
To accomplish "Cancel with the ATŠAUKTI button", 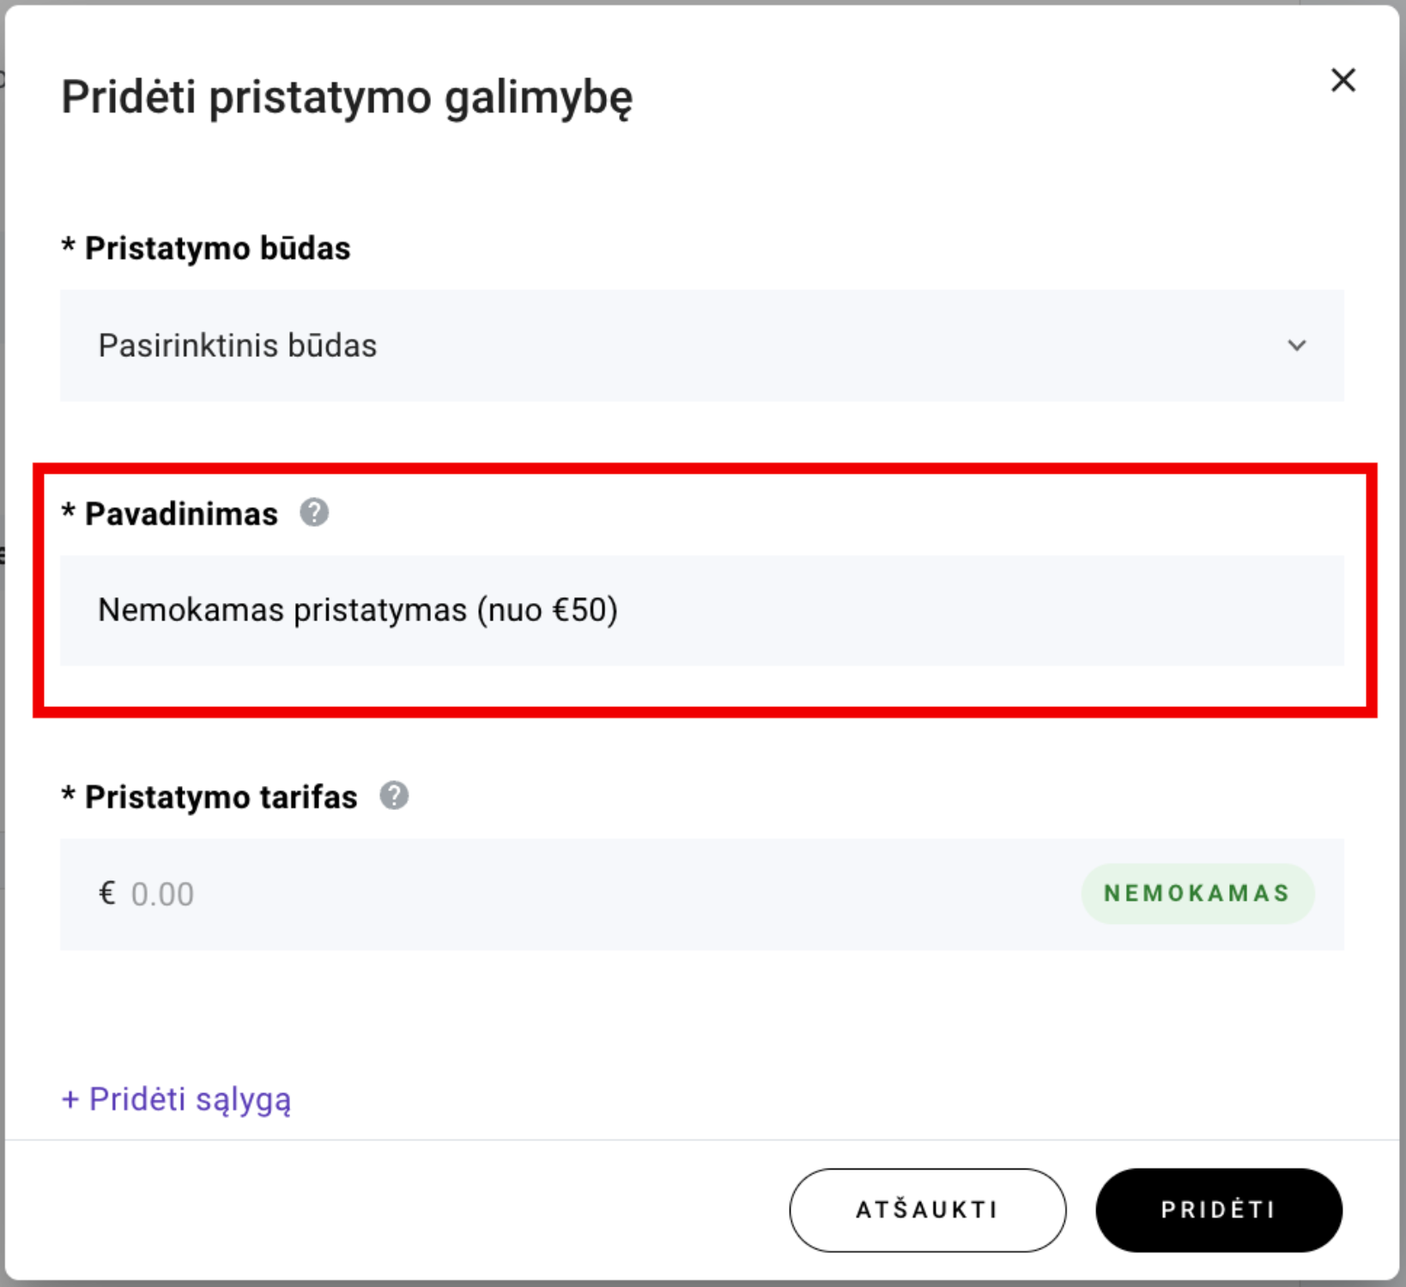I will (x=927, y=1209).
